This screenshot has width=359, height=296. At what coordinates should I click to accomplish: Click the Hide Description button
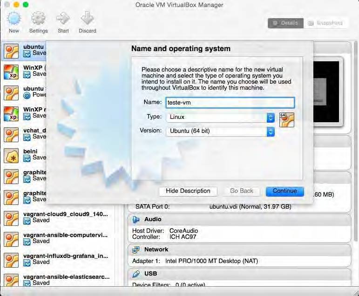click(188, 191)
